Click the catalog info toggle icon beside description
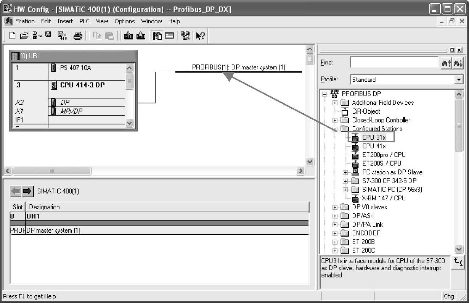 point(458,263)
